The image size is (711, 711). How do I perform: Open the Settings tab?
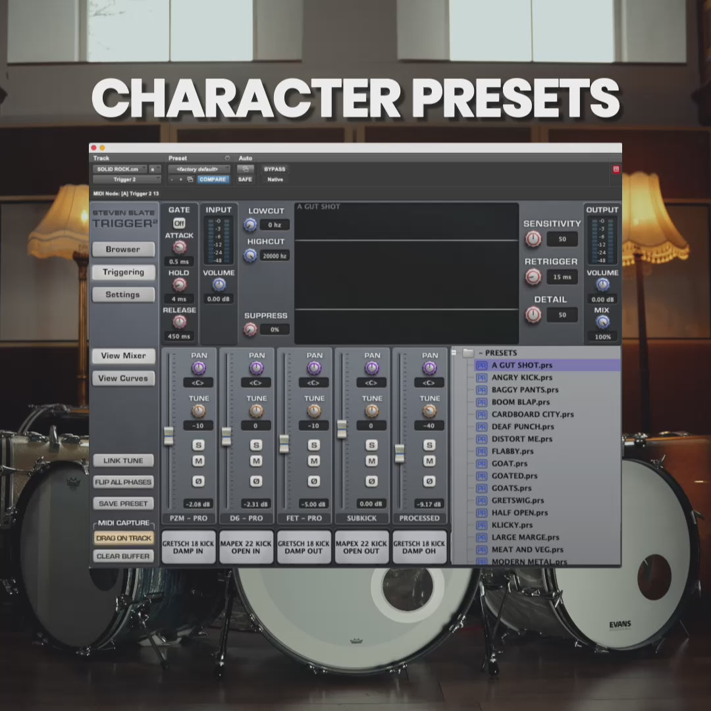pos(123,295)
